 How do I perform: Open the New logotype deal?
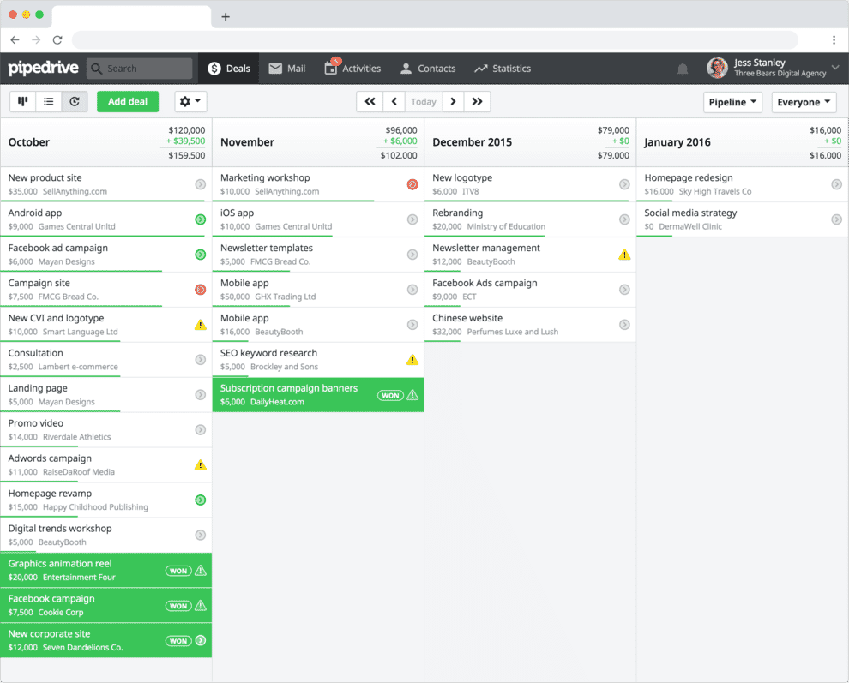(530, 184)
